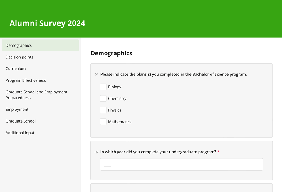282x192 pixels.
Task: Navigate to the Employment section
Action: [x=17, y=109]
